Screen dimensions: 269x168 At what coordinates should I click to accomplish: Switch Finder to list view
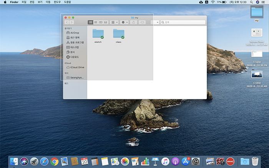tap(96, 22)
